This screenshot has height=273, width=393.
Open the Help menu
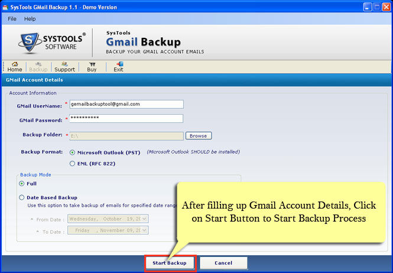point(30,19)
